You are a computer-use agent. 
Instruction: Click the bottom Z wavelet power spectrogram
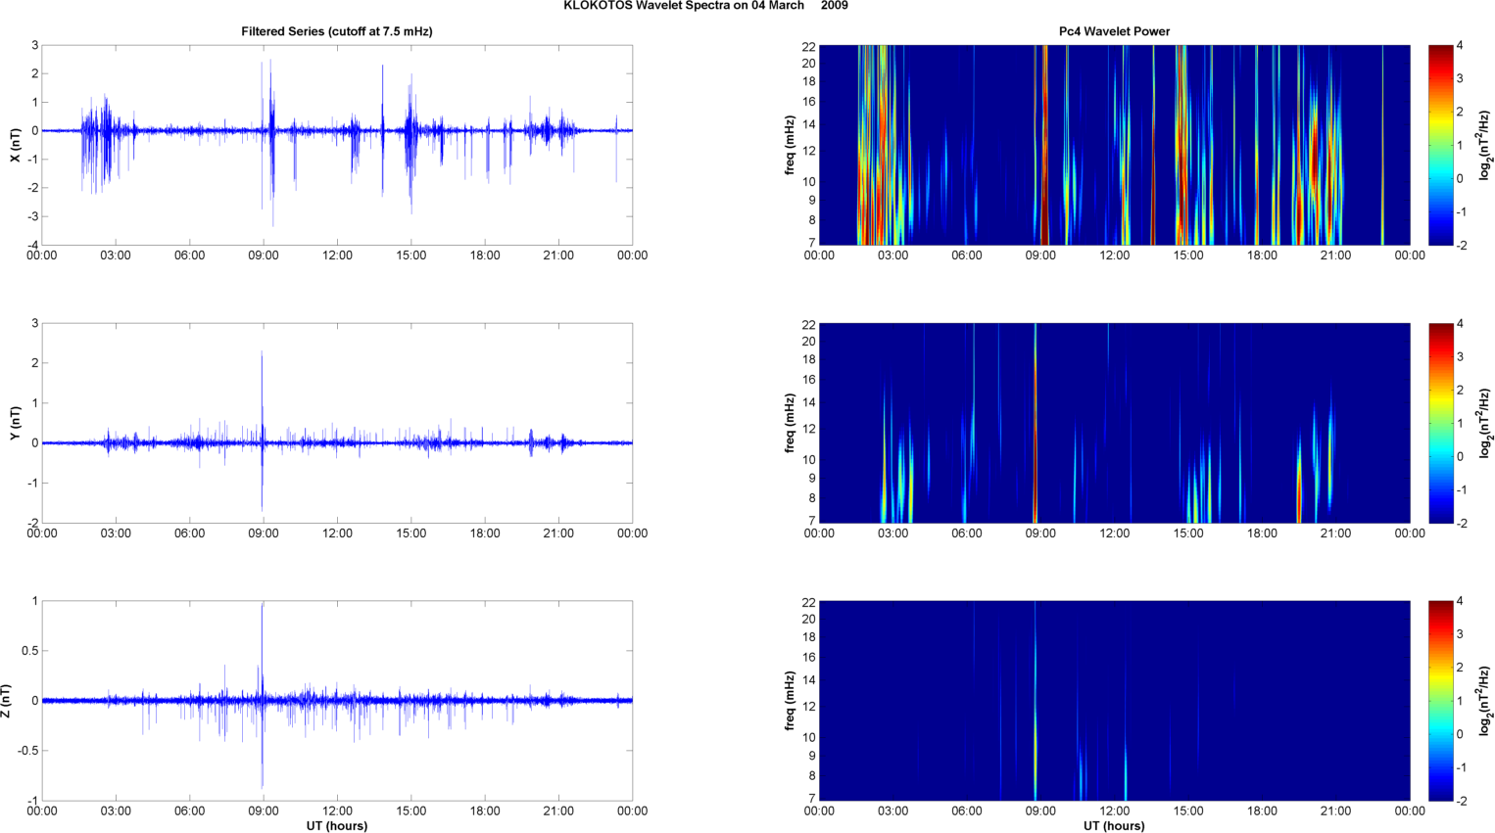pos(1114,701)
